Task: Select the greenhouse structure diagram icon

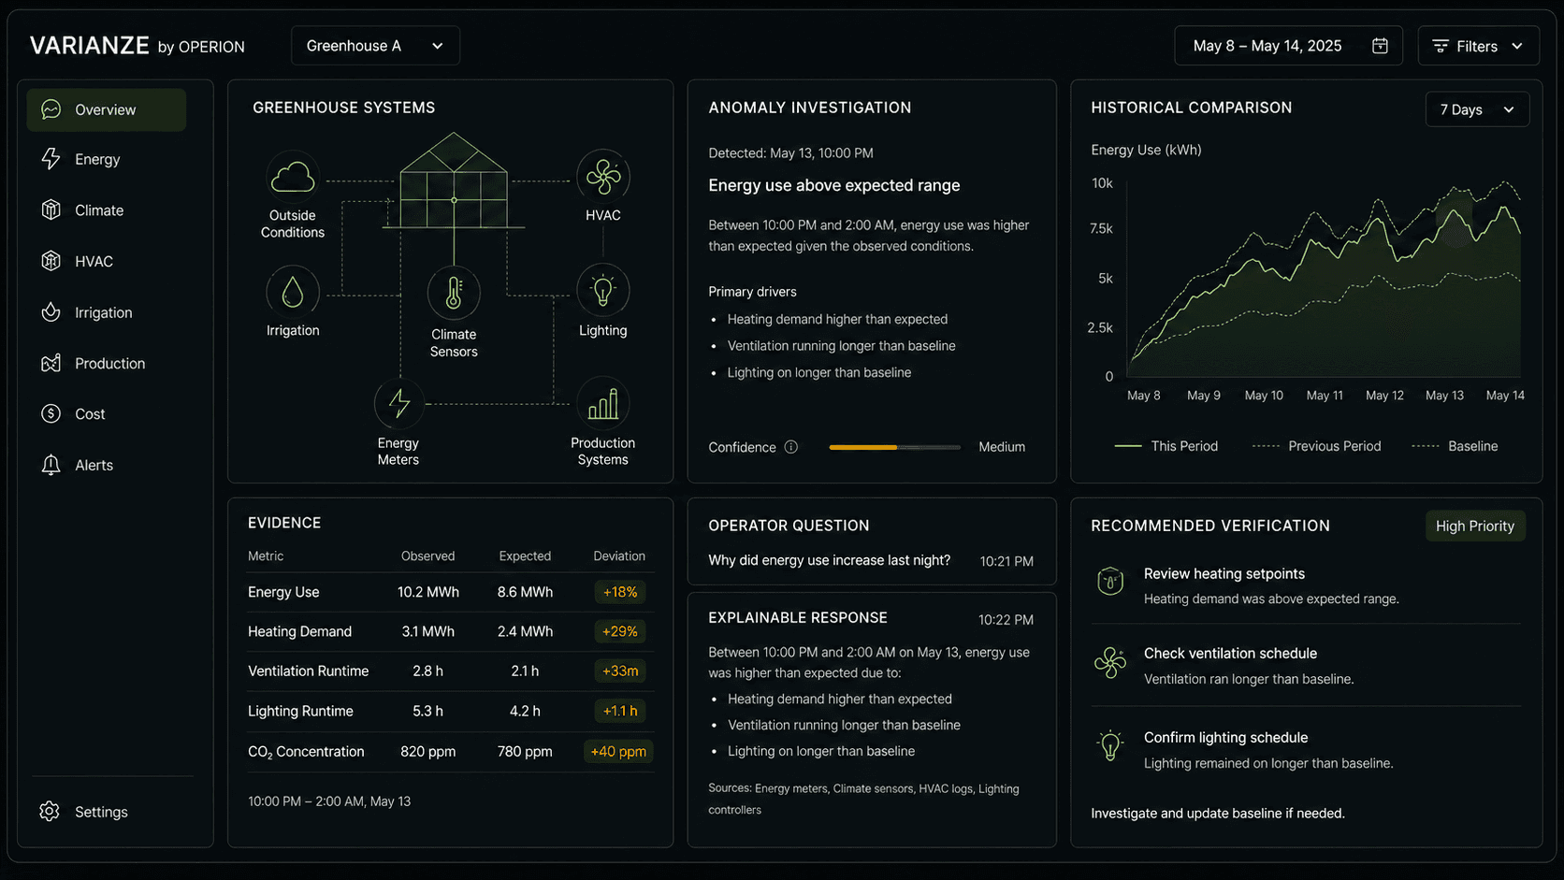Action: pyautogui.click(x=454, y=180)
